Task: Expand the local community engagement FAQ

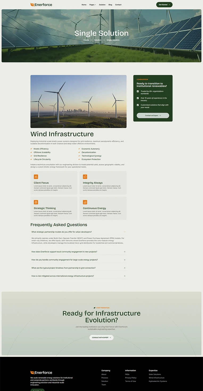Action: [x=78, y=252]
